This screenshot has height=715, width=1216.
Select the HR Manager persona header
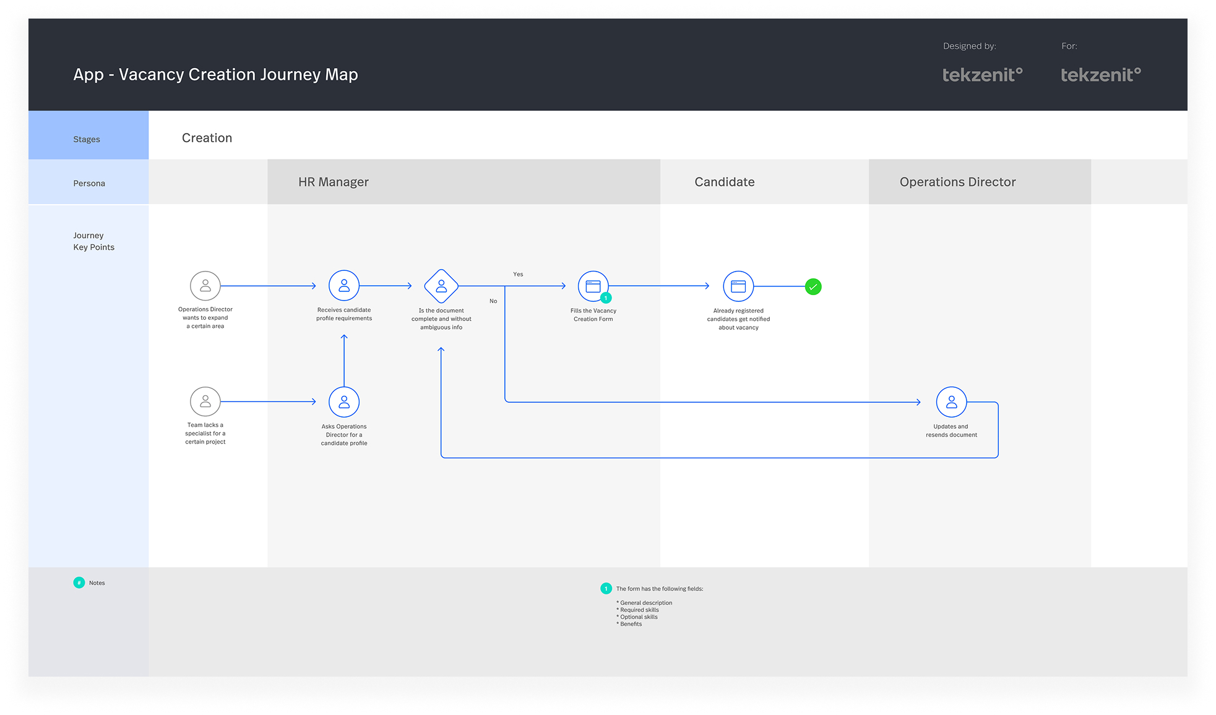click(464, 182)
